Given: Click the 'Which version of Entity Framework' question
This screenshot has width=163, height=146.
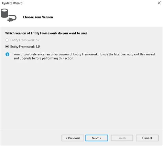Looking at the screenshot, I should click(46, 33).
